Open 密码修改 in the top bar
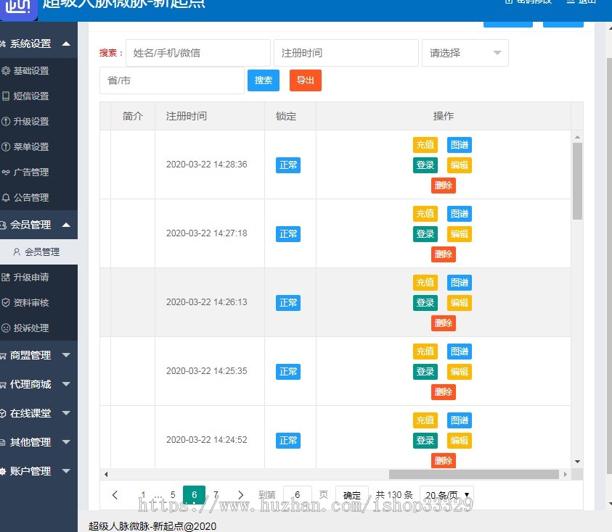 527,2
